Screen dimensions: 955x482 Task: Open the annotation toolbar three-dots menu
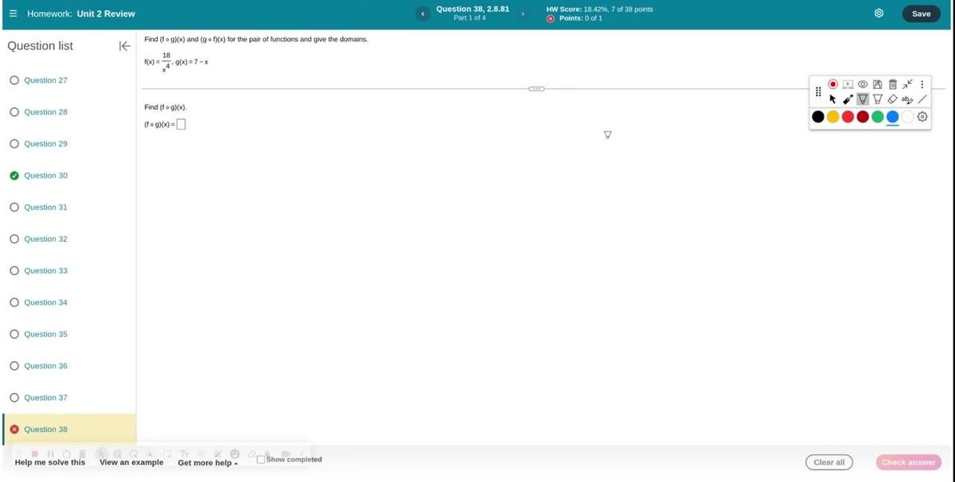pos(922,84)
